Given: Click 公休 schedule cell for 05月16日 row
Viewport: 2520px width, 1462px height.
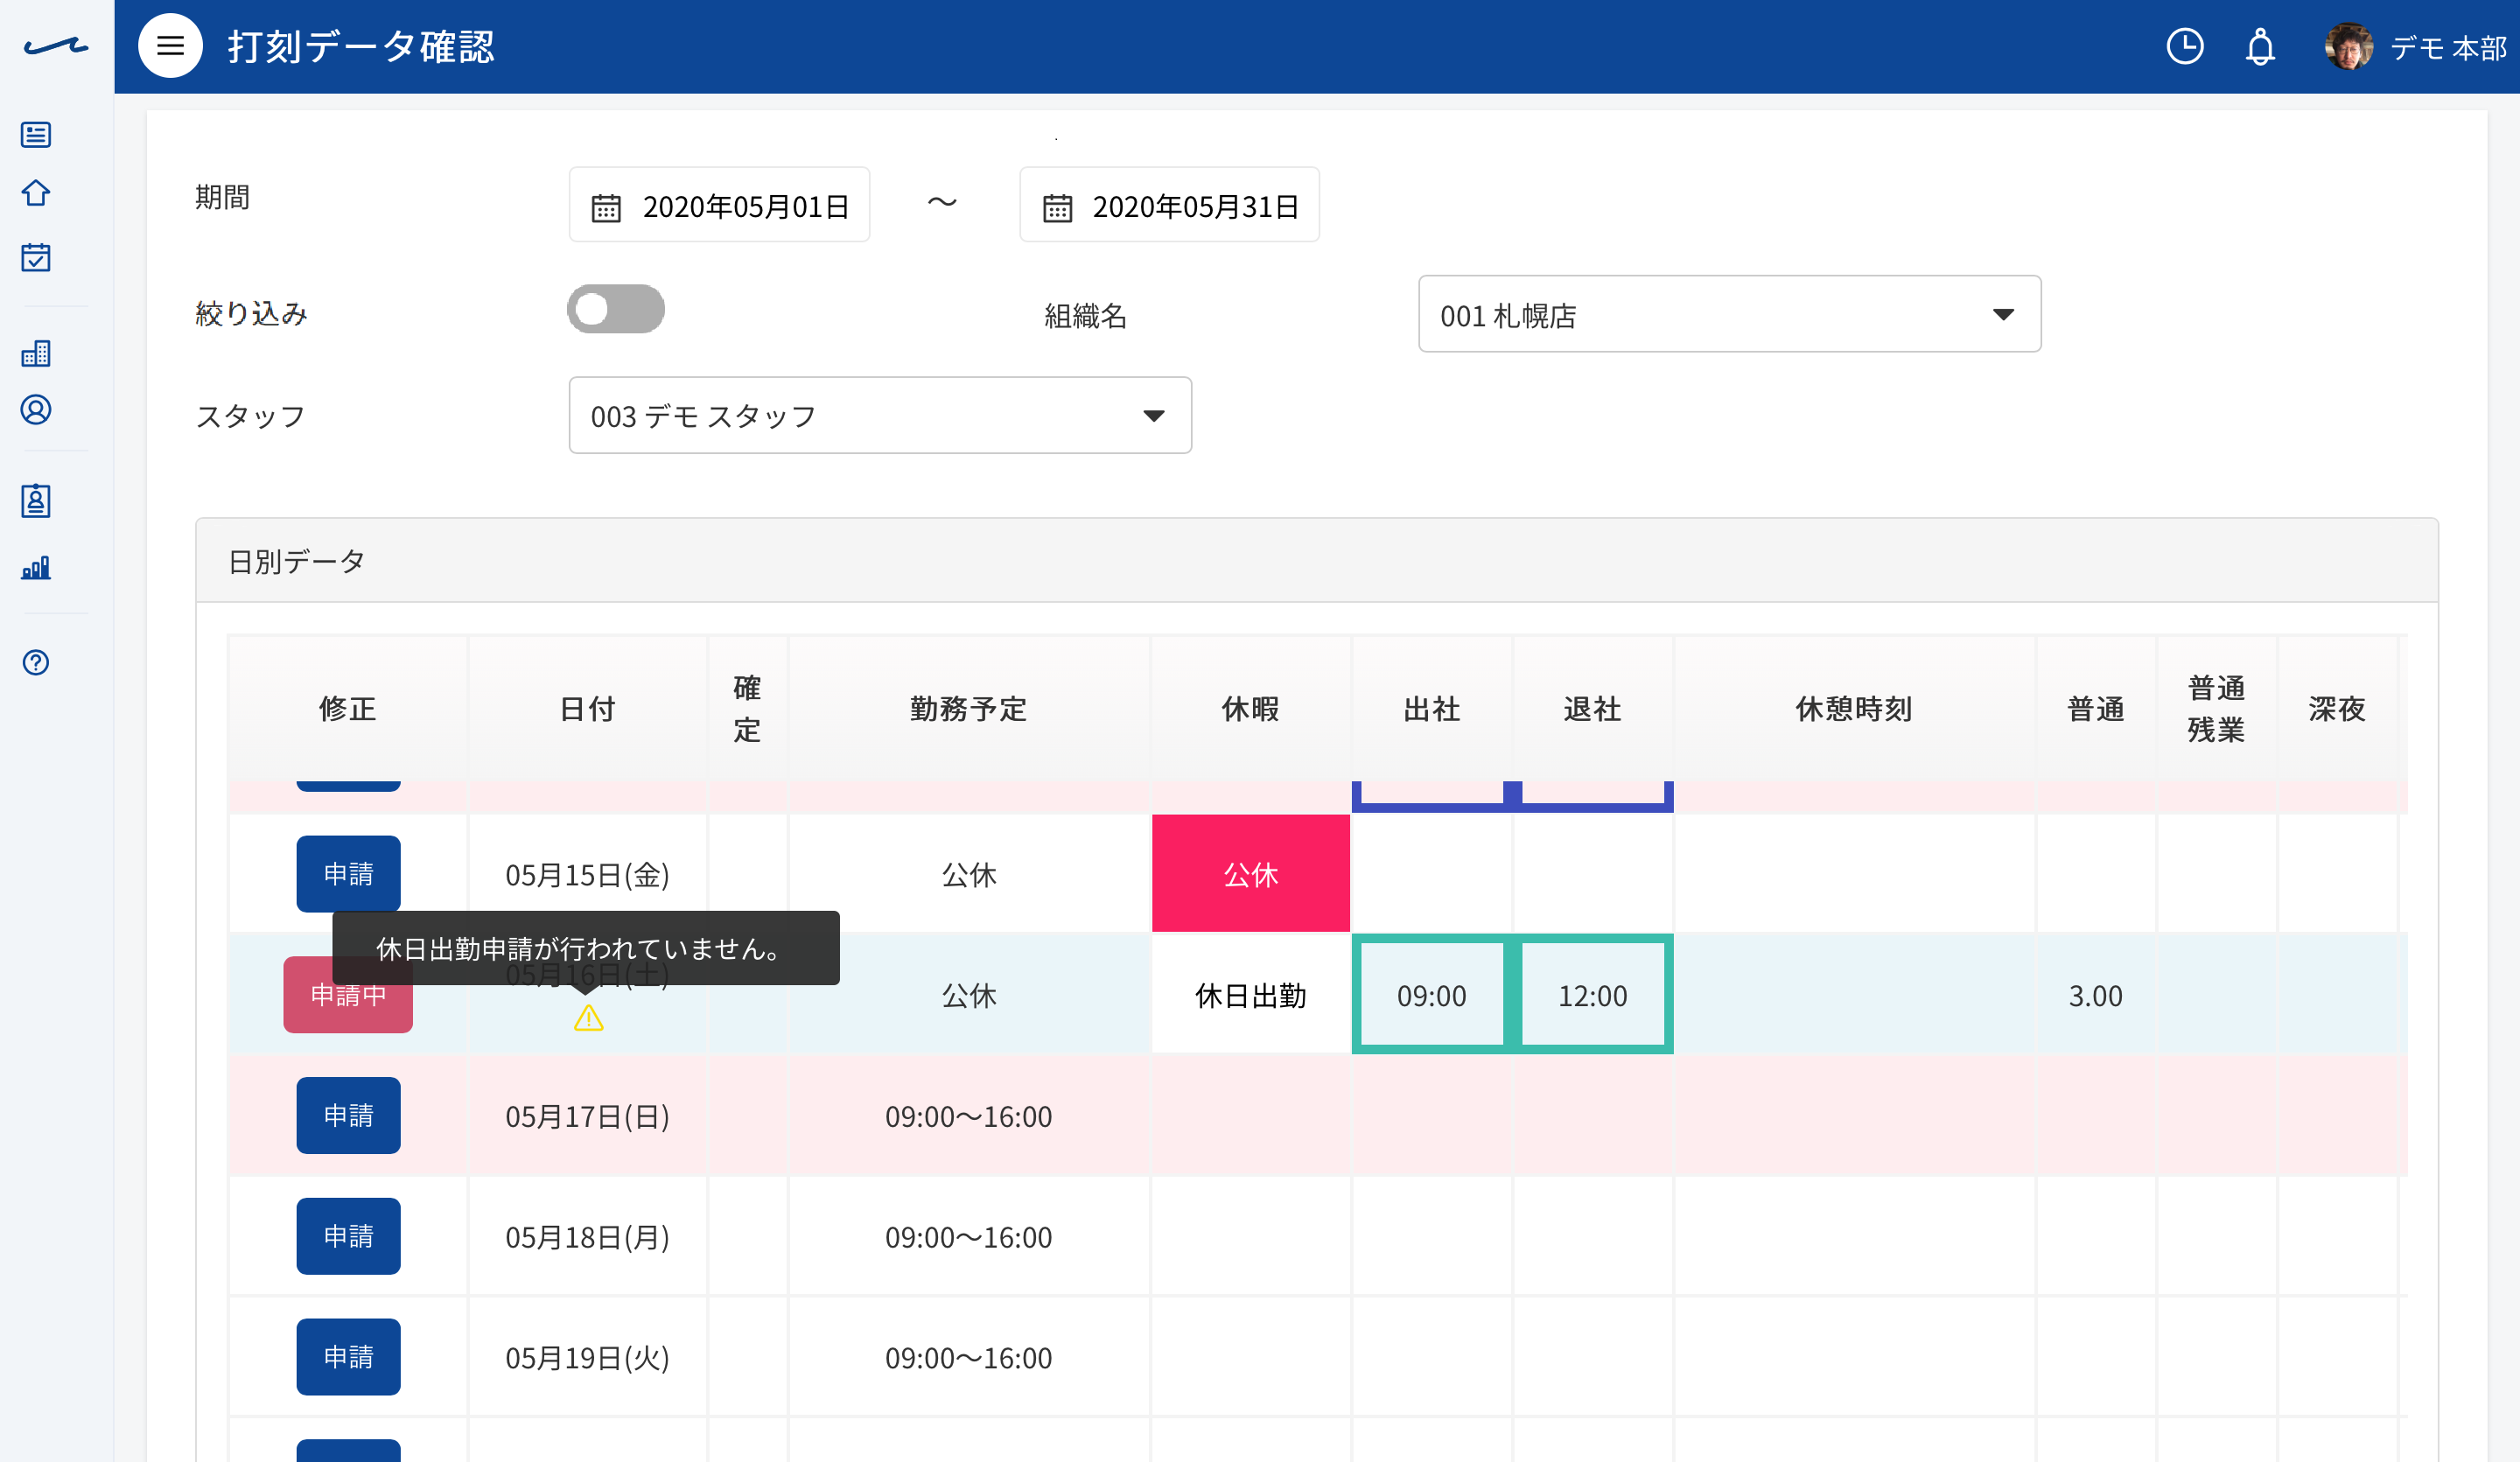Looking at the screenshot, I should point(968,996).
